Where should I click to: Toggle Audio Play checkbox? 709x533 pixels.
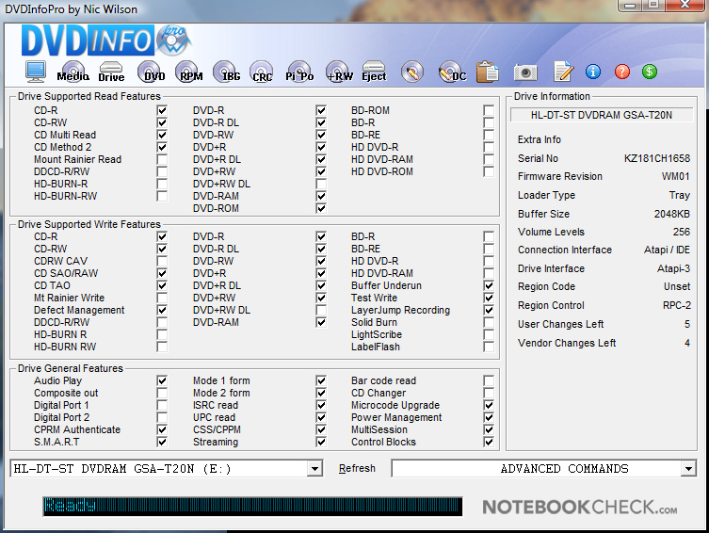point(162,380)
